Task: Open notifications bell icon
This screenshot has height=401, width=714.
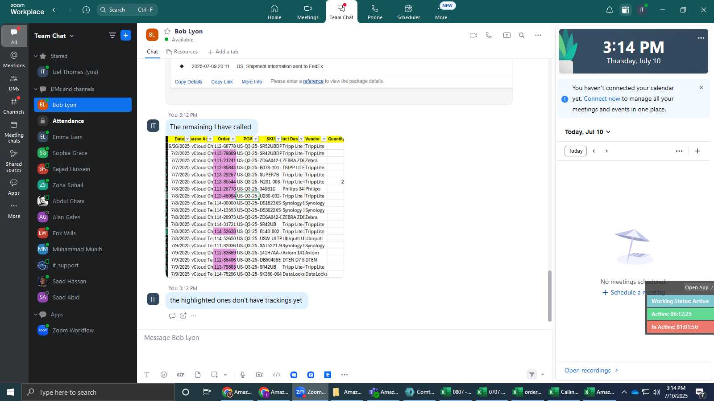Action: (x=609, y=10)
